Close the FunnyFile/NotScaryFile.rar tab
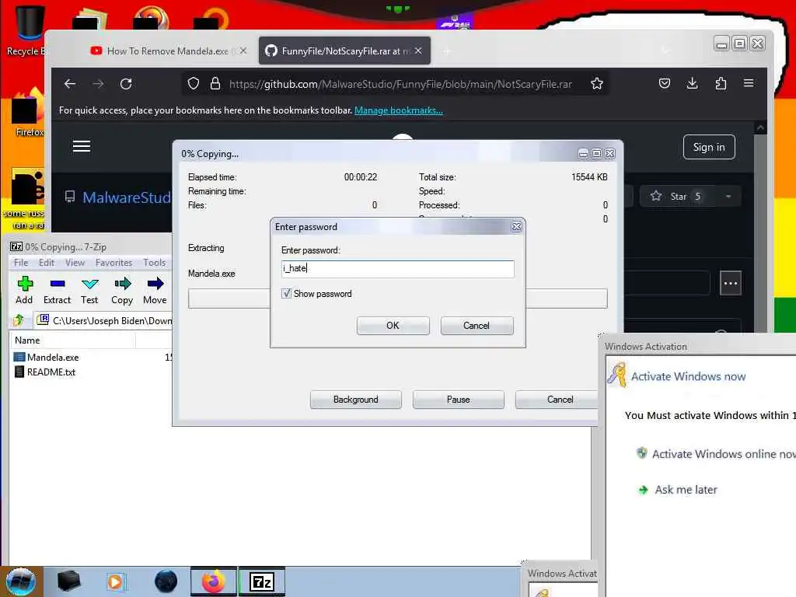This screenshot has height=597, width=796. pyautogui.click(x=418, y=51)
